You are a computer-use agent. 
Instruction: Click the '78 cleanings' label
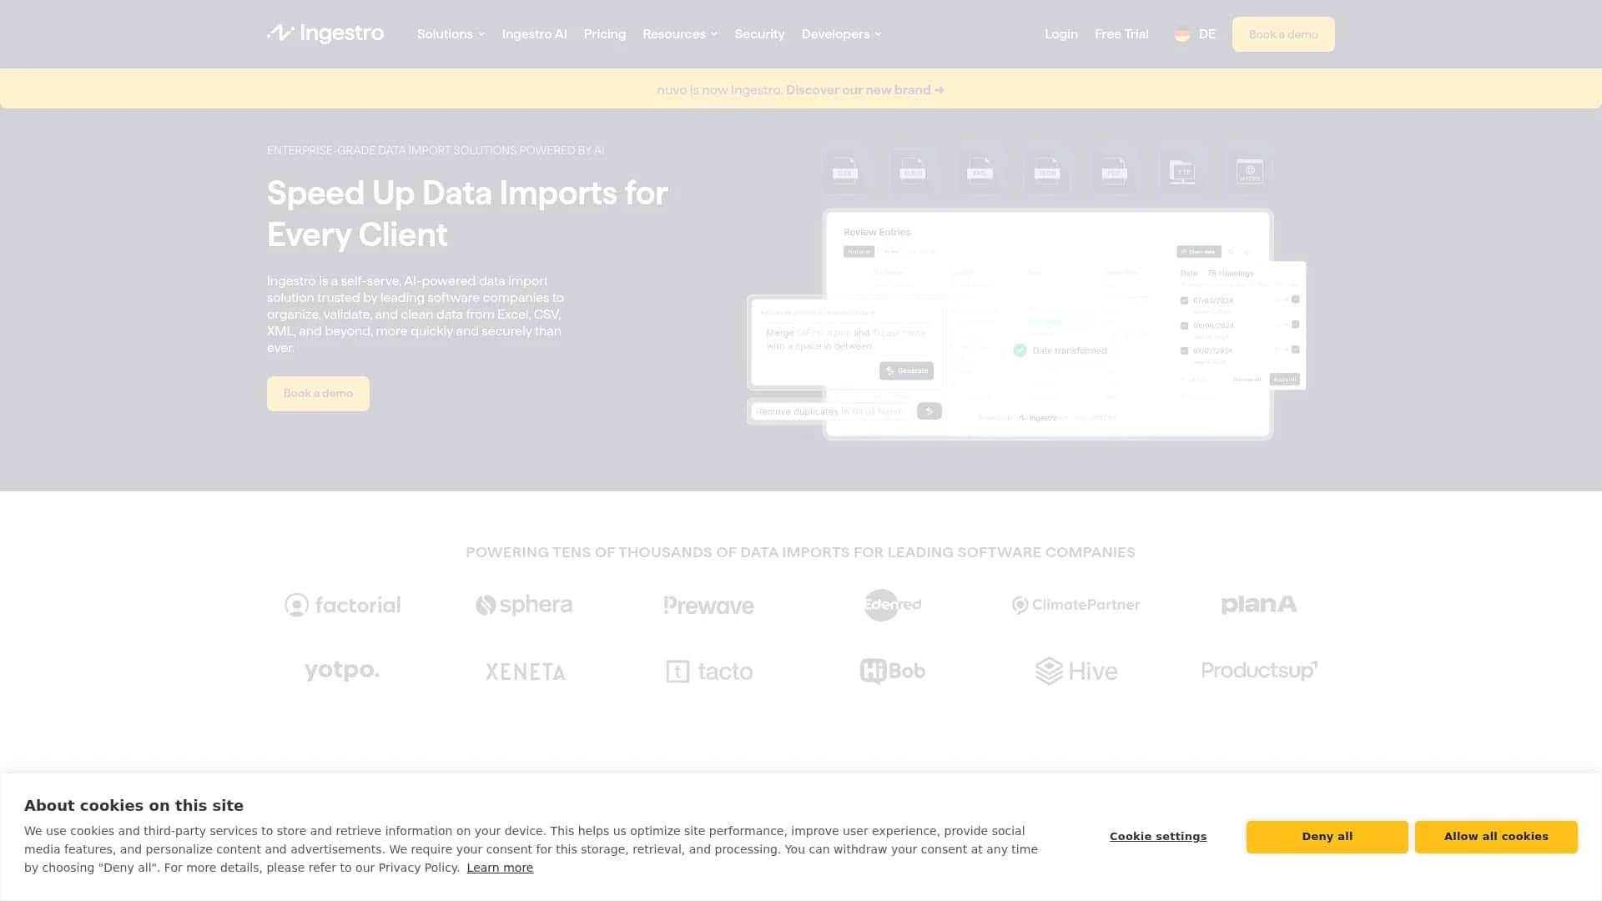click(1231, 274)
